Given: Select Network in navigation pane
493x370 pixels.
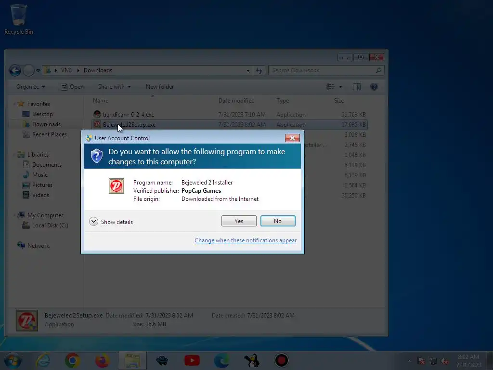Looking at the screenshot, I should point(38,245).
